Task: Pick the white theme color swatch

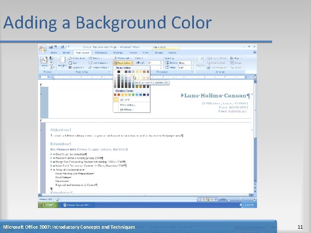Action: [115, 72]
